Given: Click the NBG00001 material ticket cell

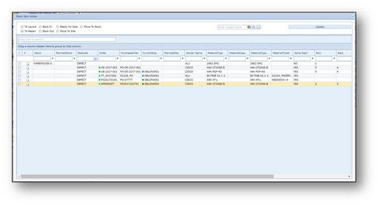Looking at the screenshot, I should click(282, 80).
